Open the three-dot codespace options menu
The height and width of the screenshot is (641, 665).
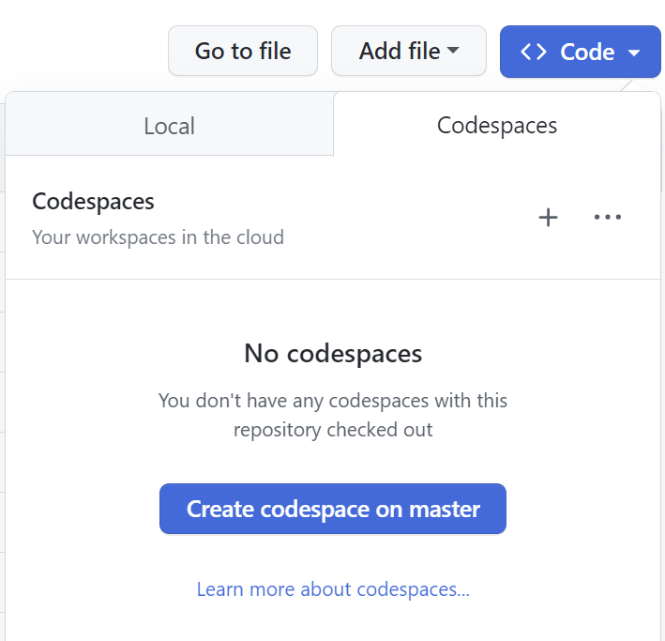(608, 218)
